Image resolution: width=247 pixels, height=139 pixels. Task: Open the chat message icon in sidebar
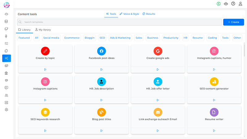6,88
